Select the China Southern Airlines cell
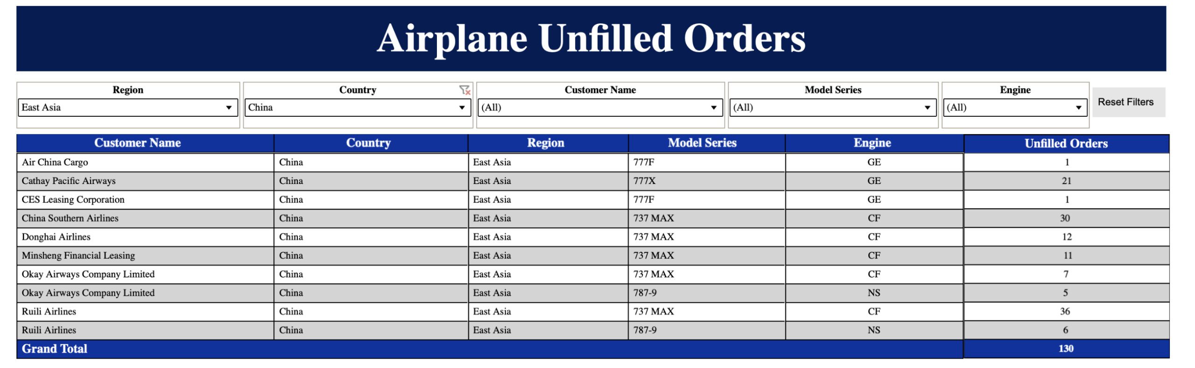The image size is (1195, 368). pyautogui.click(x=70, y=218)
